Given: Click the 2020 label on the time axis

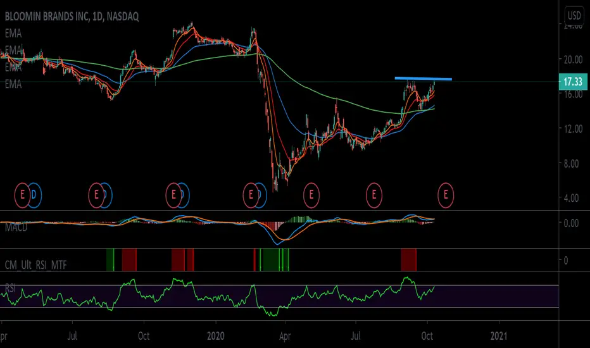Looking at the screenshot, I should point(216,335).
